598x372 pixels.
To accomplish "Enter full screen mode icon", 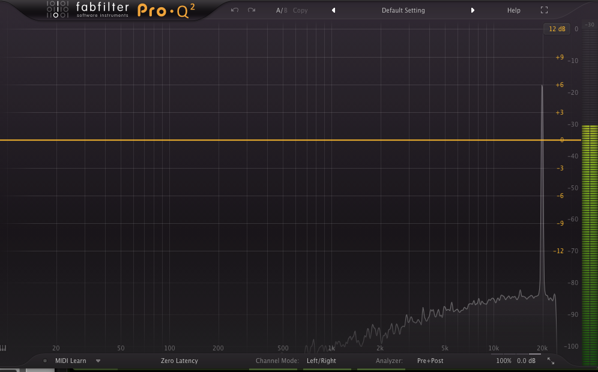I will pyautogui.click(x=544, y=10).
